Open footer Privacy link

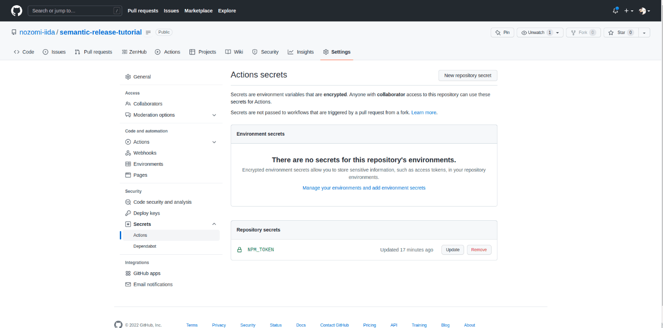coord(219,325)
